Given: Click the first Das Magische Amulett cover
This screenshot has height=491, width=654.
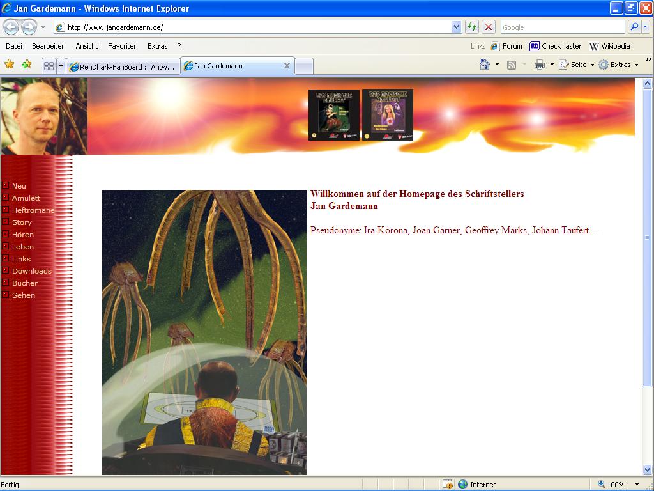Looking at the screenshot, I should point(333,114).
